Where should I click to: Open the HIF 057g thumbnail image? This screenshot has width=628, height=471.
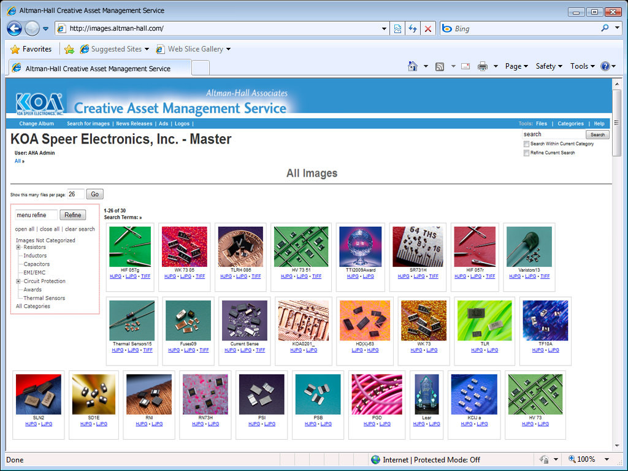click(130, 247)
